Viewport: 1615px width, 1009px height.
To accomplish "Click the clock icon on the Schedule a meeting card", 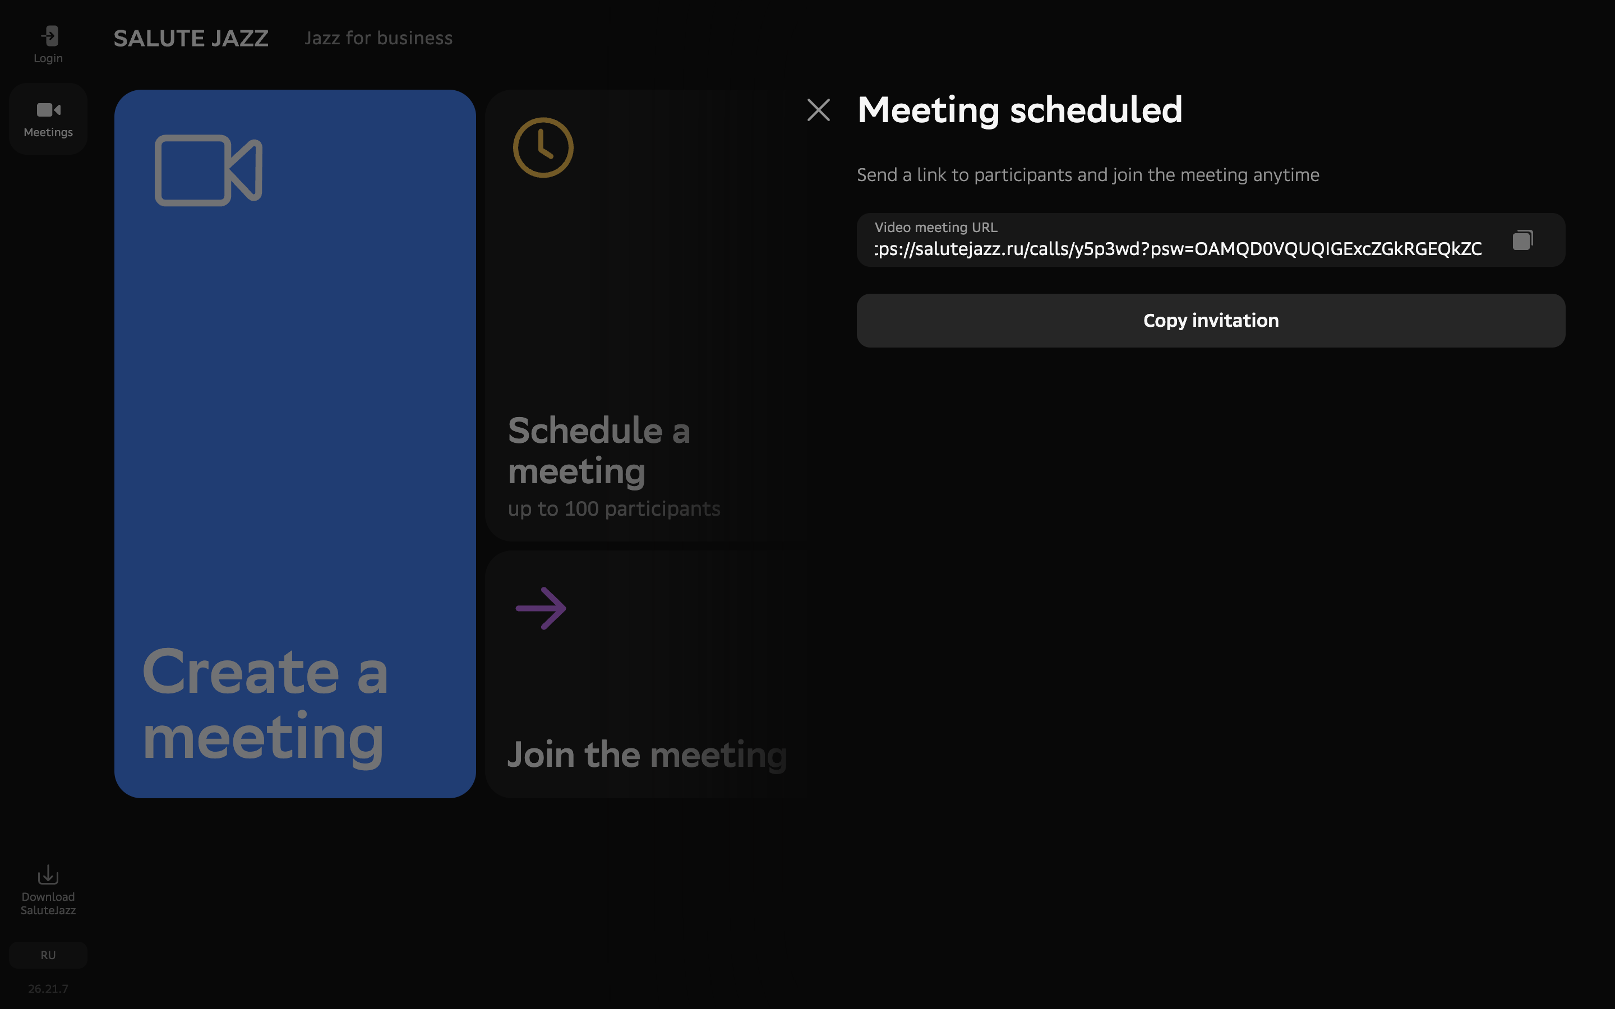I will pyautogui.click(x=543, y=147).
